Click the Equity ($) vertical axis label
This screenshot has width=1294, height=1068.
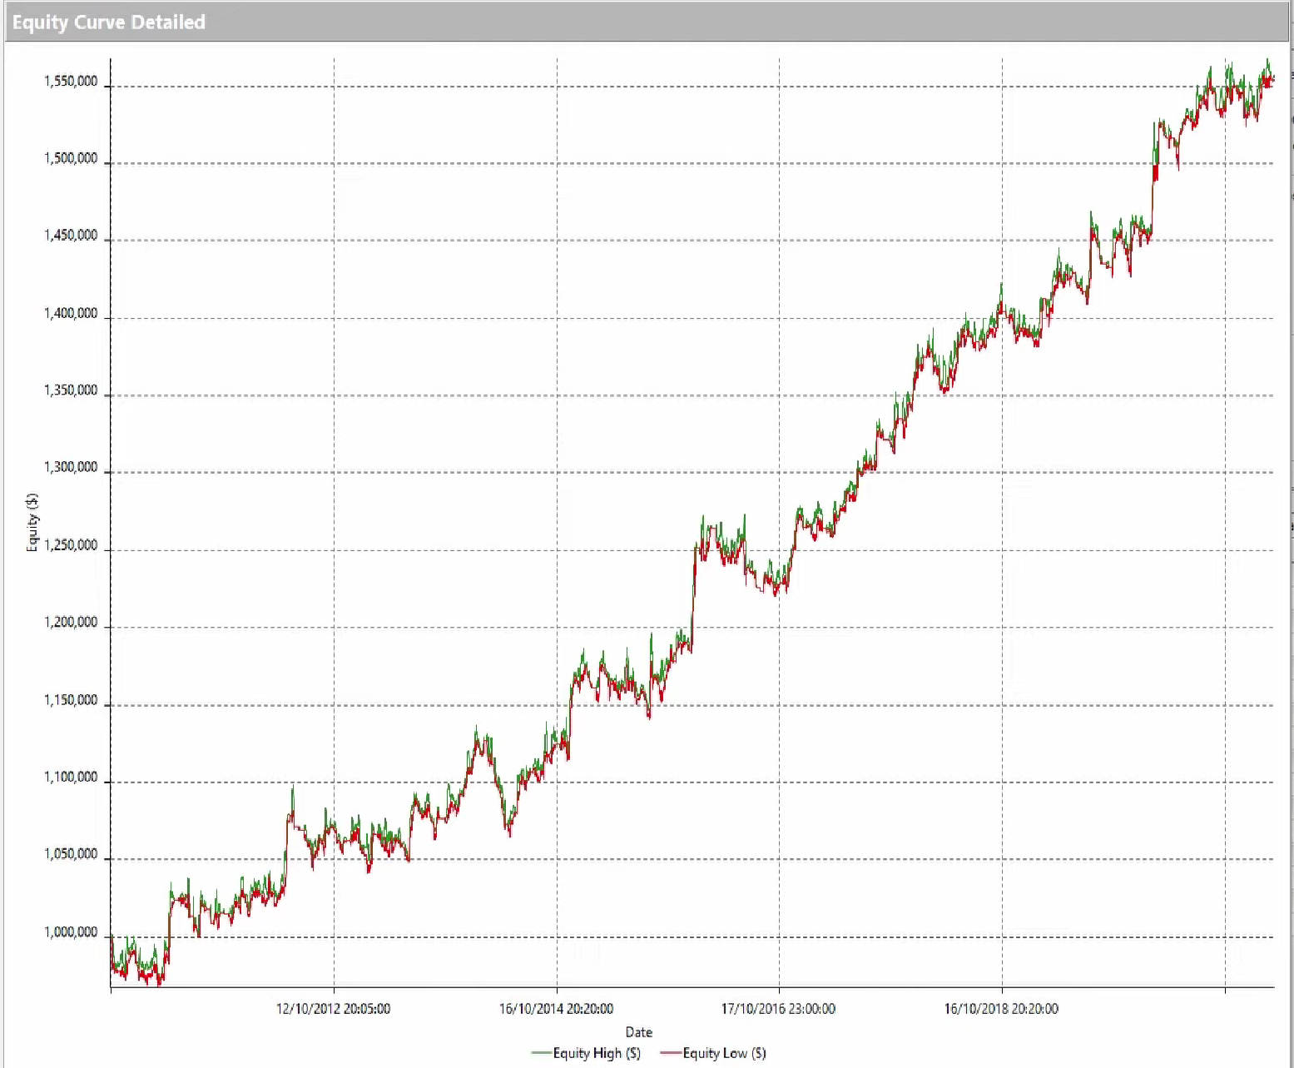click(31, 520)
